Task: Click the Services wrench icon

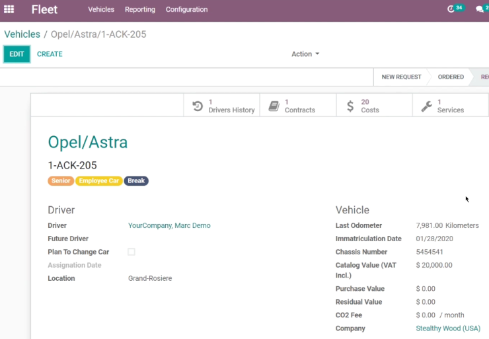Action: [426, 106]
